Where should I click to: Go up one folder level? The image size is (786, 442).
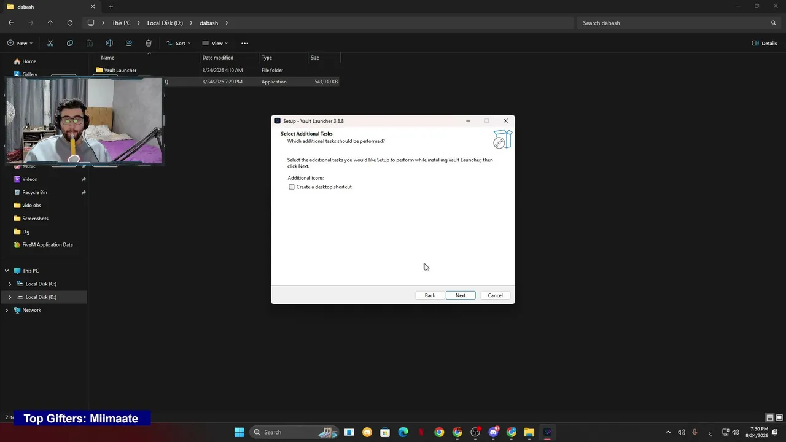click(50, 23)
